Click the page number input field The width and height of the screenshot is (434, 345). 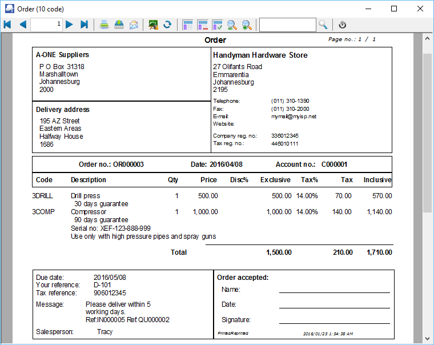pyautogui.click(x=46, y=25)
